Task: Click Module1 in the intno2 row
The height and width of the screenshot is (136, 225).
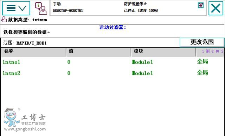Action: [142, 73]
